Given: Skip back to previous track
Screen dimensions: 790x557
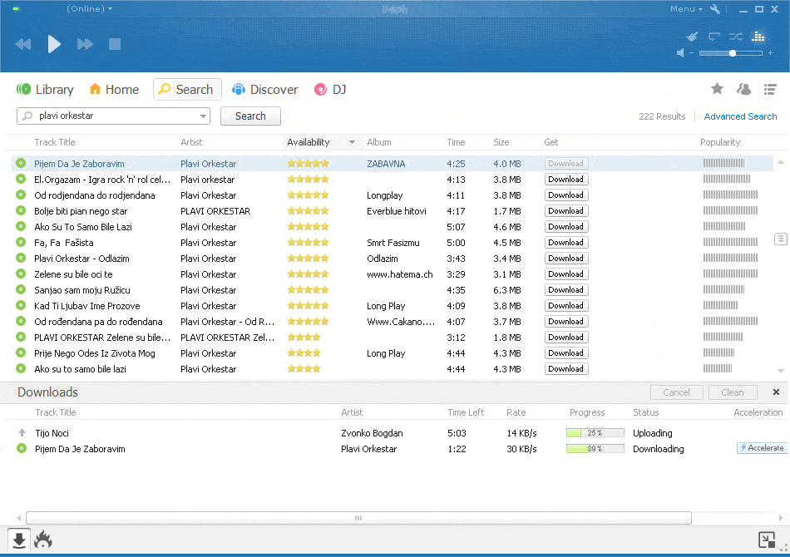Looking at the screenshot, I should click(23, 44).
